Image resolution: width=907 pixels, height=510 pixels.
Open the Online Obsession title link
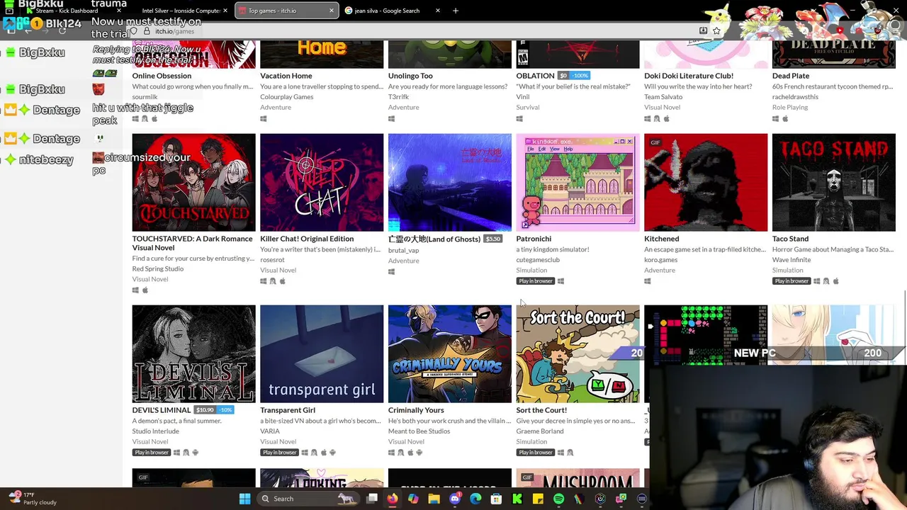[162, 76]
